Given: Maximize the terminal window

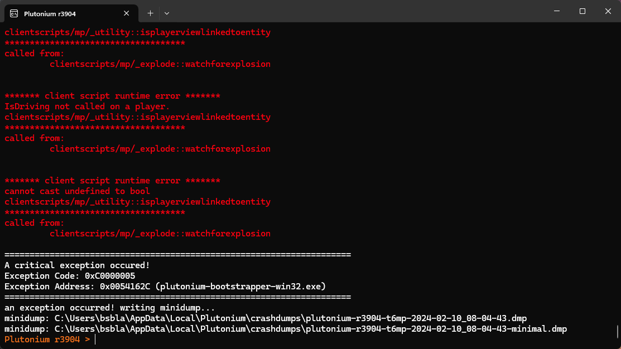Looking at the screenshot, I should pyautogui.click(x=583, y=11).
